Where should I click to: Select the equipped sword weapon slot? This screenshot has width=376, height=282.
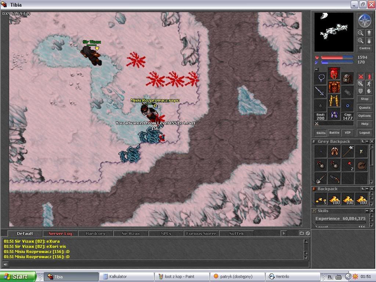click(x=321, y=92)
